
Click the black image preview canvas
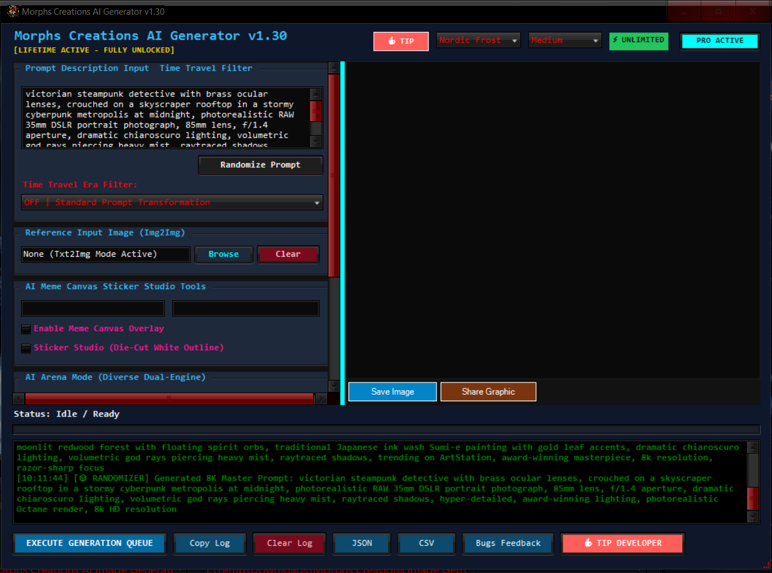(x=552, y=221)
